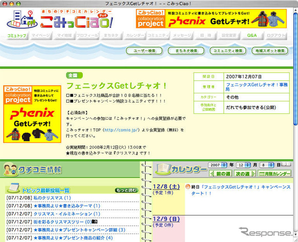Open the 「フェニックスGetしチャオ!」キャンペーンスタート event link
This screenshot has width=298, height=242.
coord(241,190)
